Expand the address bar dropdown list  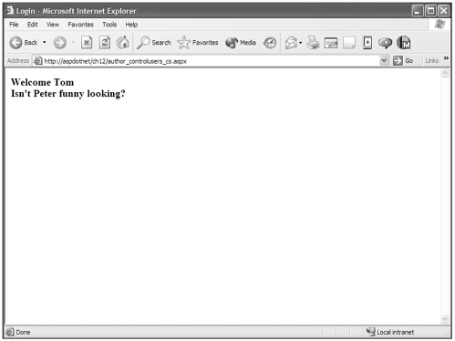coord(384,61)
